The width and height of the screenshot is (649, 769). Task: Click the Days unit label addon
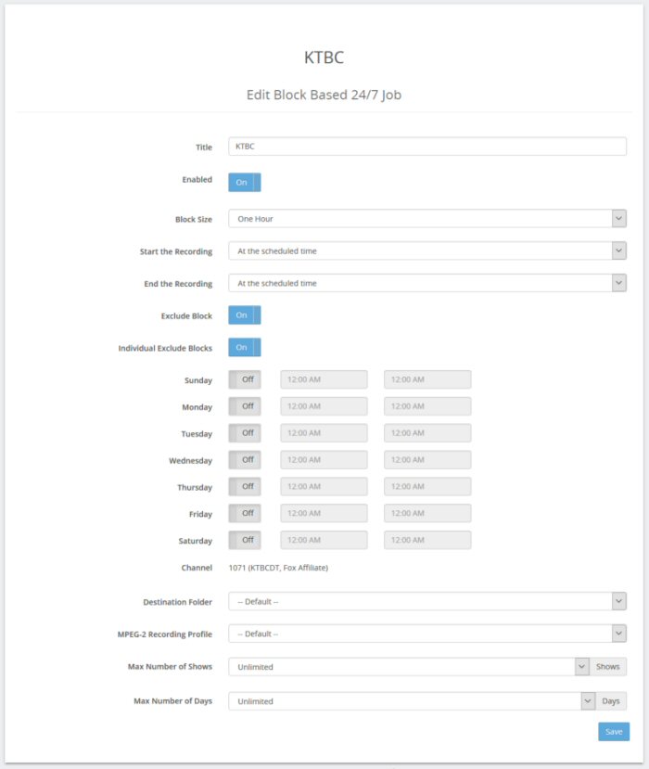click(611, 701)
